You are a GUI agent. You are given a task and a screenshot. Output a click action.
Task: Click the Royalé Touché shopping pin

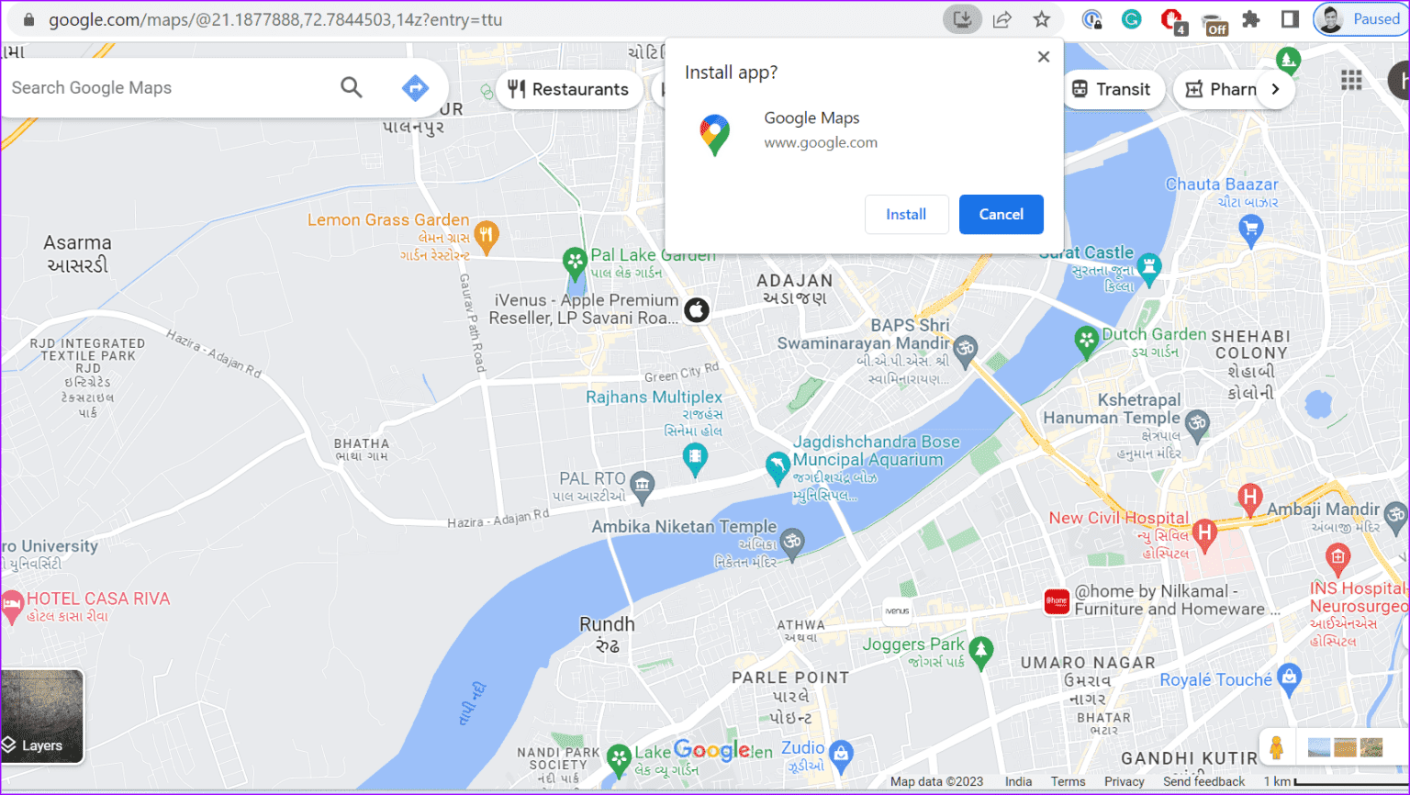pos(1289,678)
